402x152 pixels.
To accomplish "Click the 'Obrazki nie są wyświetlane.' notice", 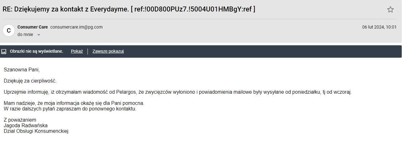I will click(36, 51).
